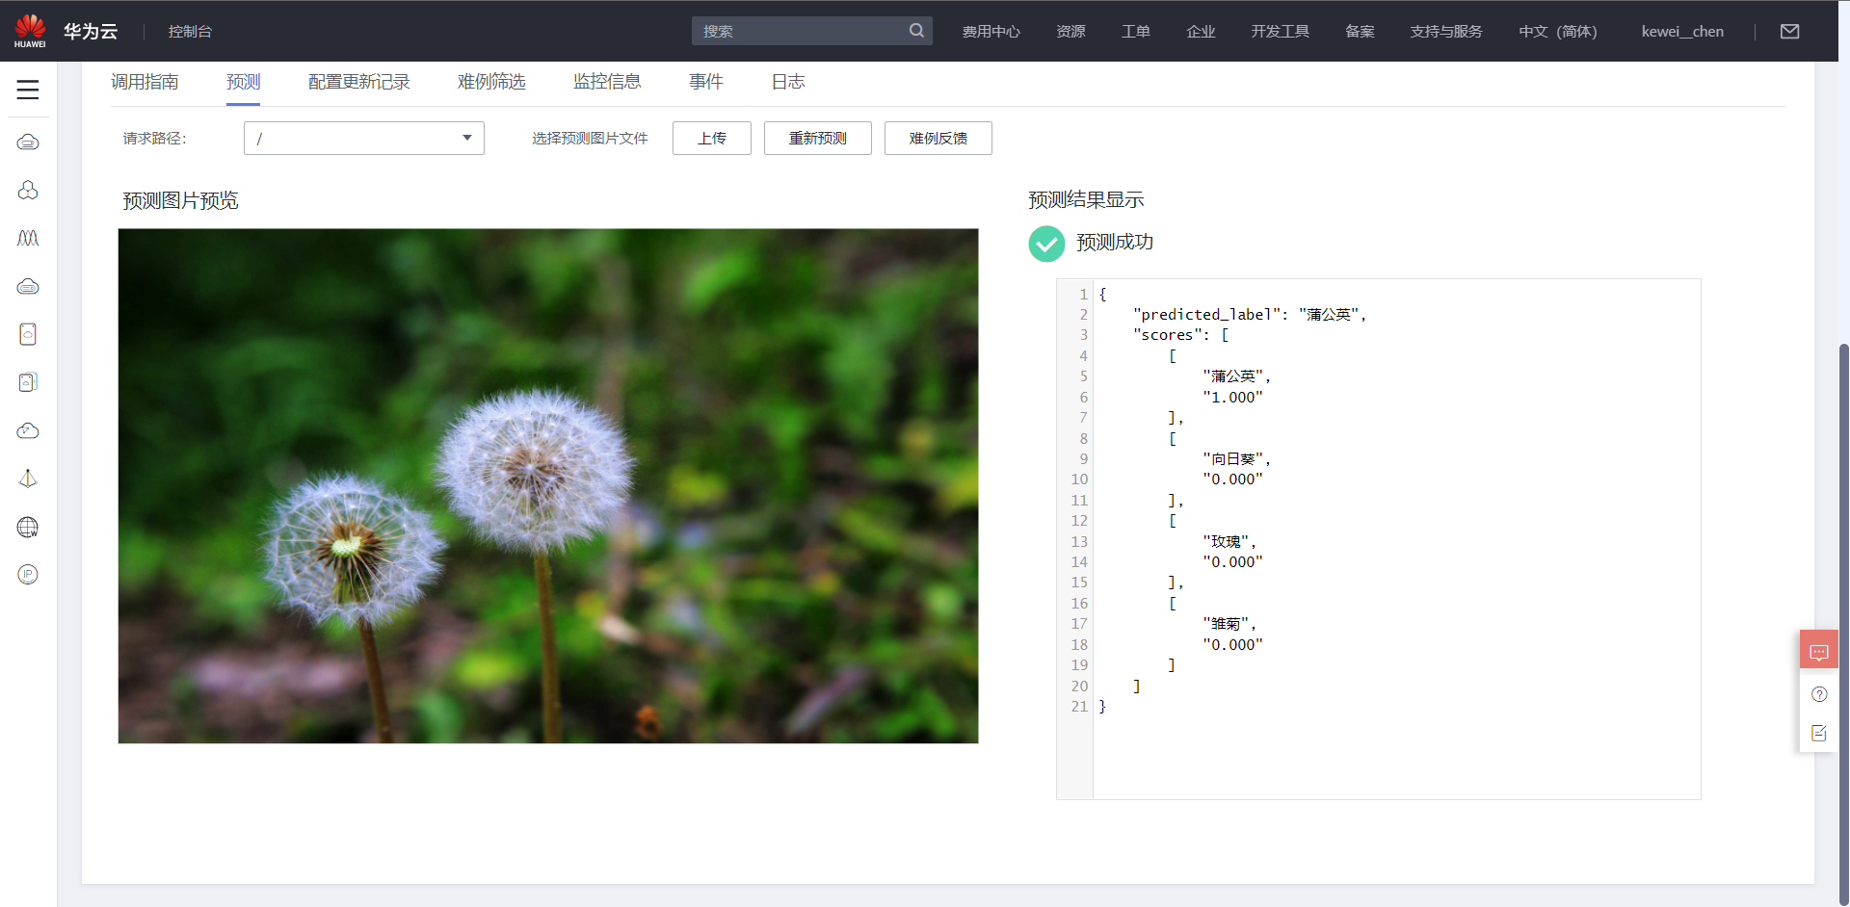Click the "predicted_label" line in the JSON result

[1250, 315]
